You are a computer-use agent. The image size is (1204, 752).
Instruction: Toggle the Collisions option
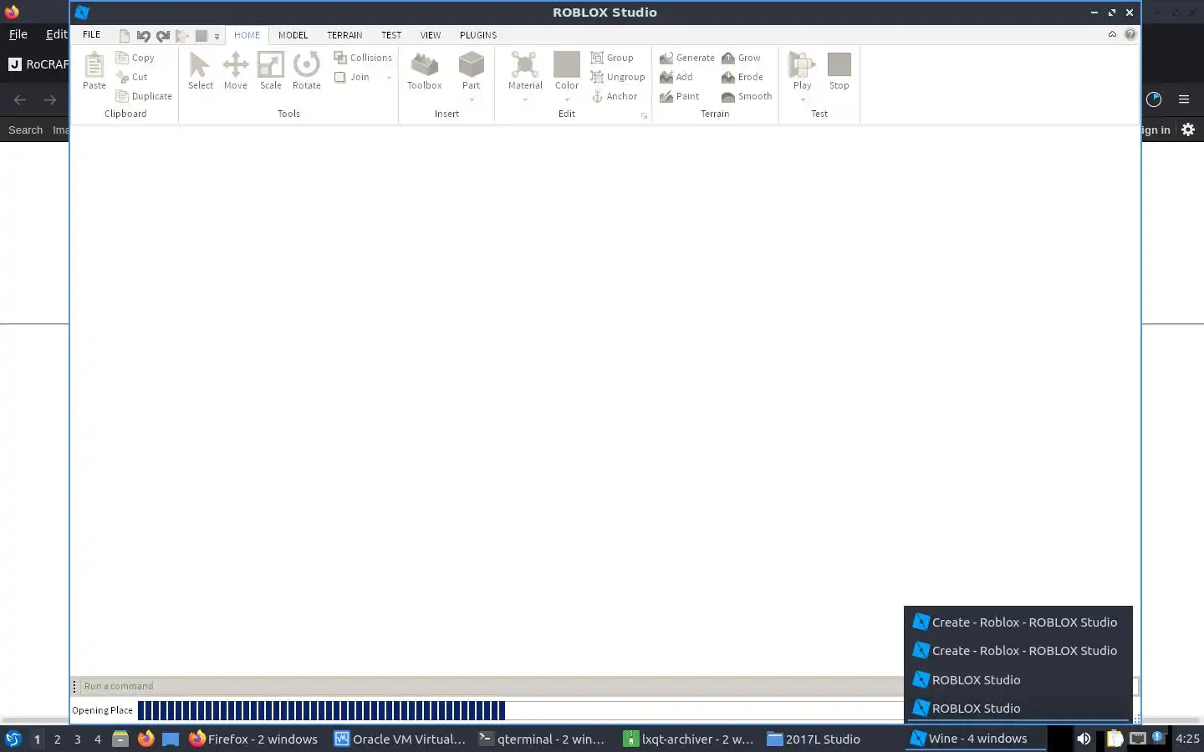363,58
